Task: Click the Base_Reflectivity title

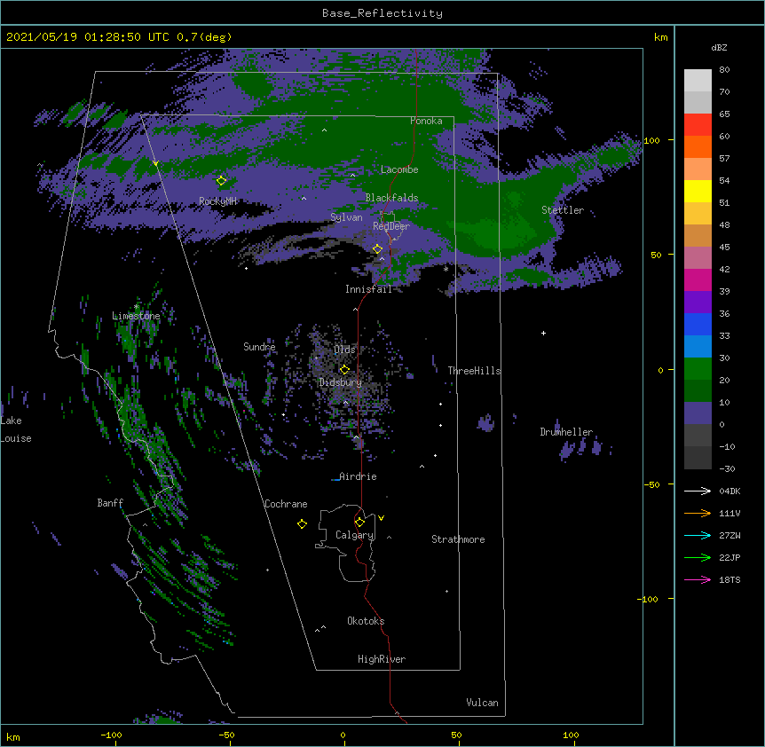Action: coord(382,13)
